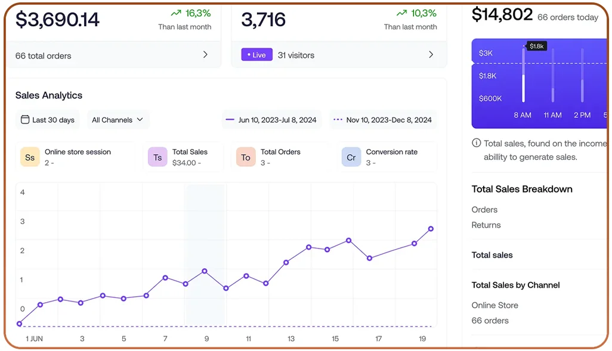
Task: Open Returns under Total Sales Breakdown
Action: (x=486, y=225)
